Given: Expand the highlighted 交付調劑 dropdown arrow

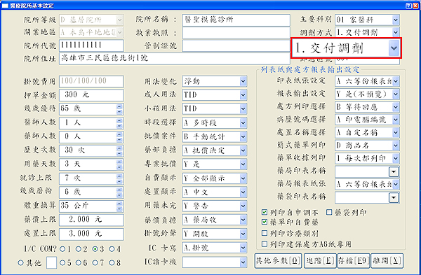Looking at the screenshot, I should click(x=394, y=48).
